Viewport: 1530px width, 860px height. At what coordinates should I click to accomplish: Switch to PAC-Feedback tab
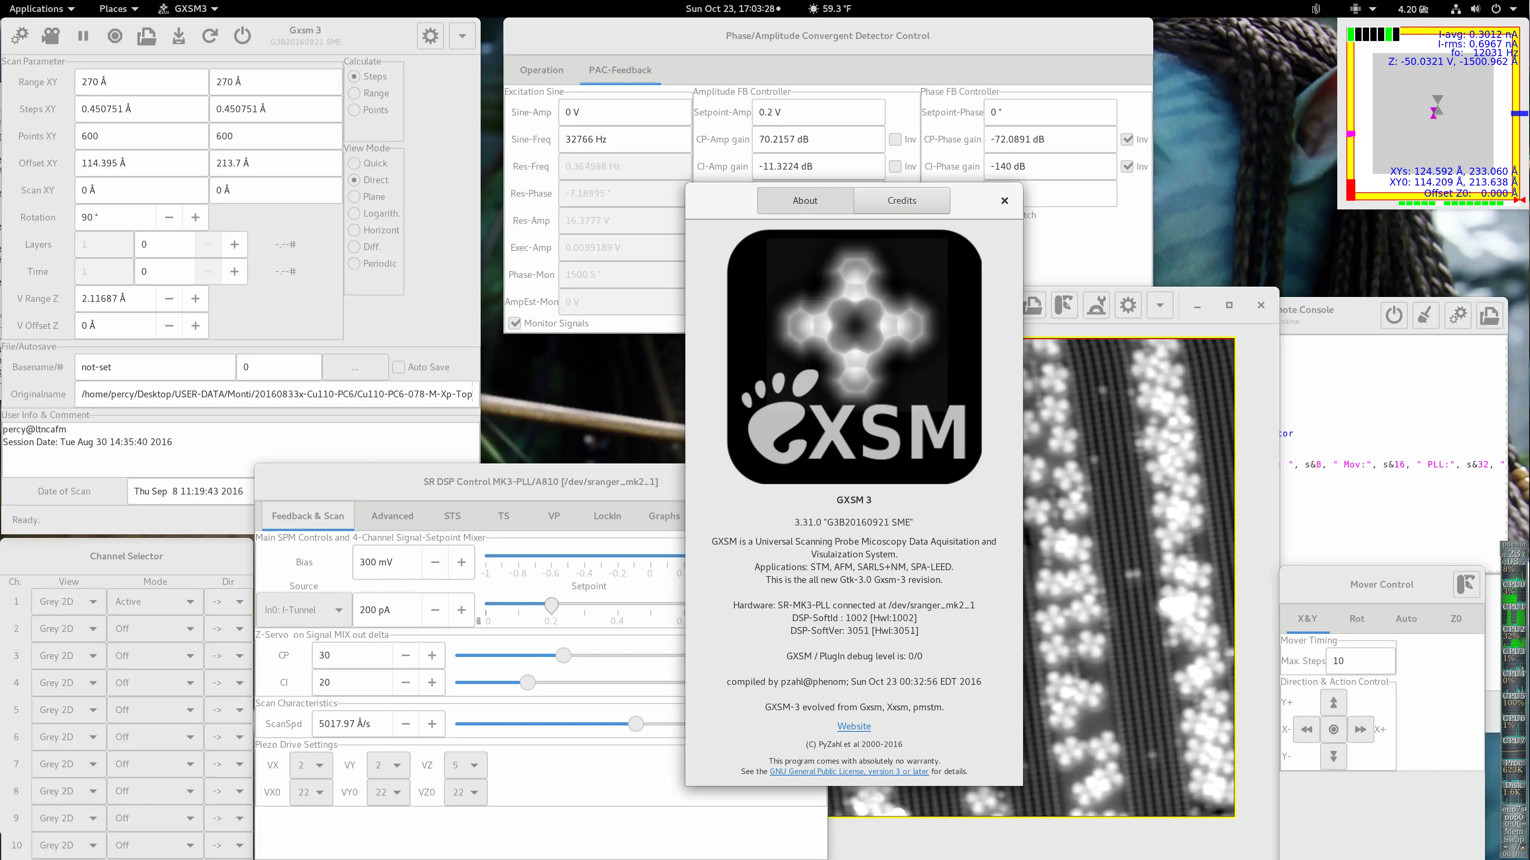point(620,69)
